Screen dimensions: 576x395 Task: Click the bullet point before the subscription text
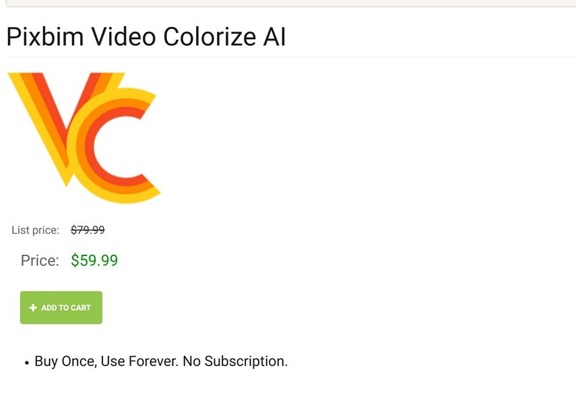click(x=26, y=363)
